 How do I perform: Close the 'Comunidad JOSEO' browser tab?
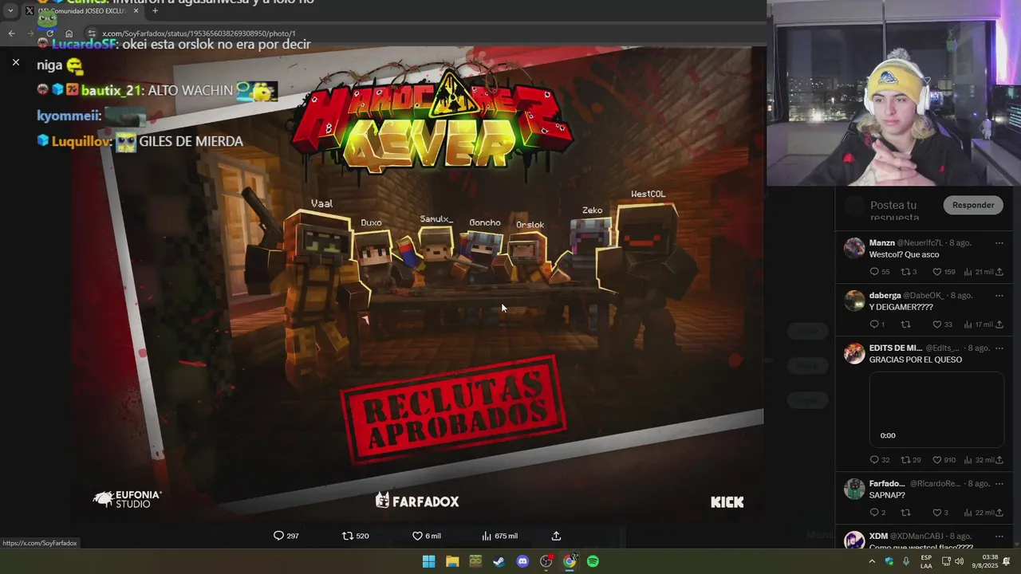pos(136,11)
